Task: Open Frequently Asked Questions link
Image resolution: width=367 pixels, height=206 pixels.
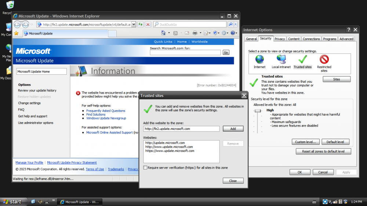Action: pos(106,111)
